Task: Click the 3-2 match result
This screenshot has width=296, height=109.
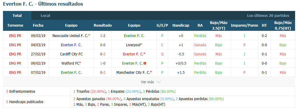Action: pyautogui.click(x=103, y=36)
